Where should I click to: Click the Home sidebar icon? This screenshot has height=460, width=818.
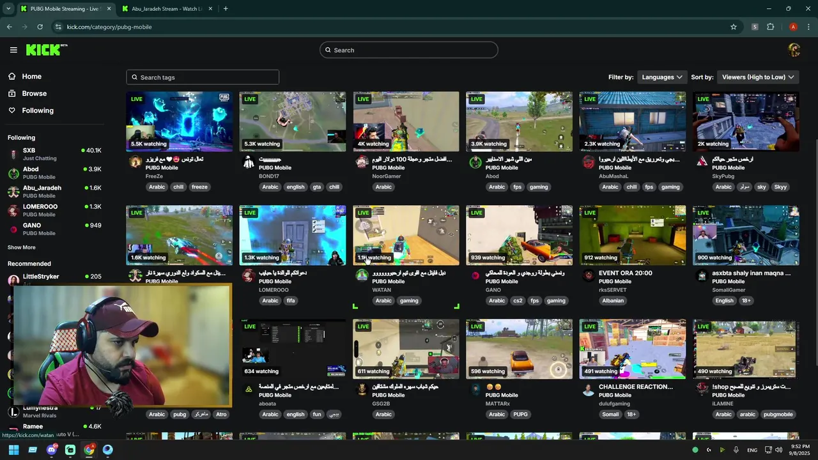pos(12,76)
